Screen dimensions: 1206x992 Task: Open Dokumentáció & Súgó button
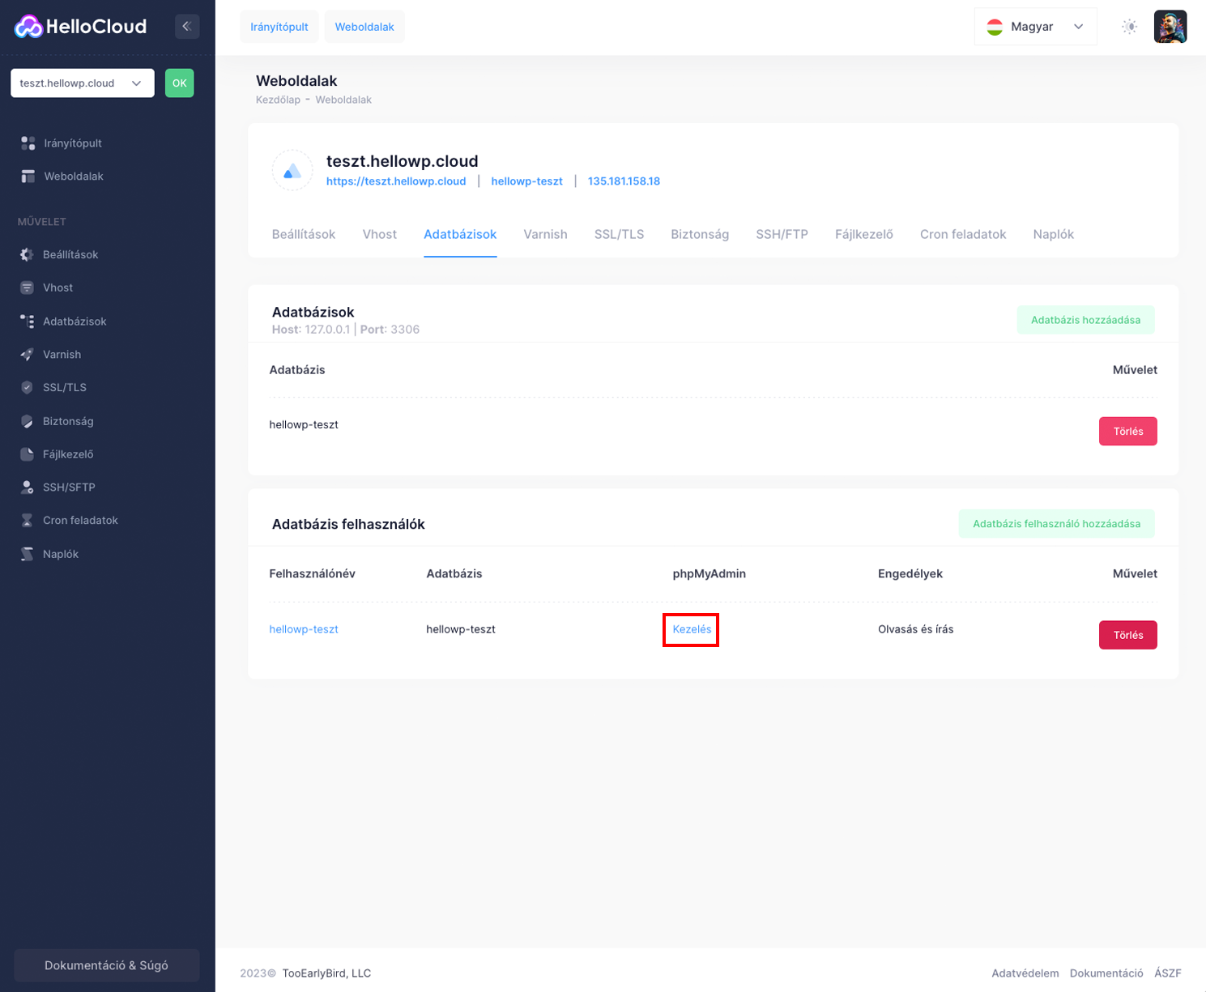click(x=107, y=965)
